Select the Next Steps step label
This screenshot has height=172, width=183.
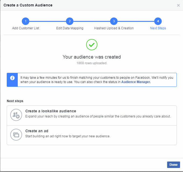click(x=158, y=28)
